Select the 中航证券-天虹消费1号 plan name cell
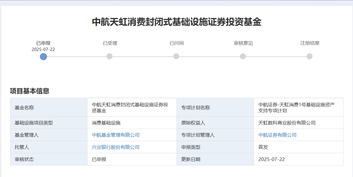Screen dimensions: 353x177 coord(296,107)
